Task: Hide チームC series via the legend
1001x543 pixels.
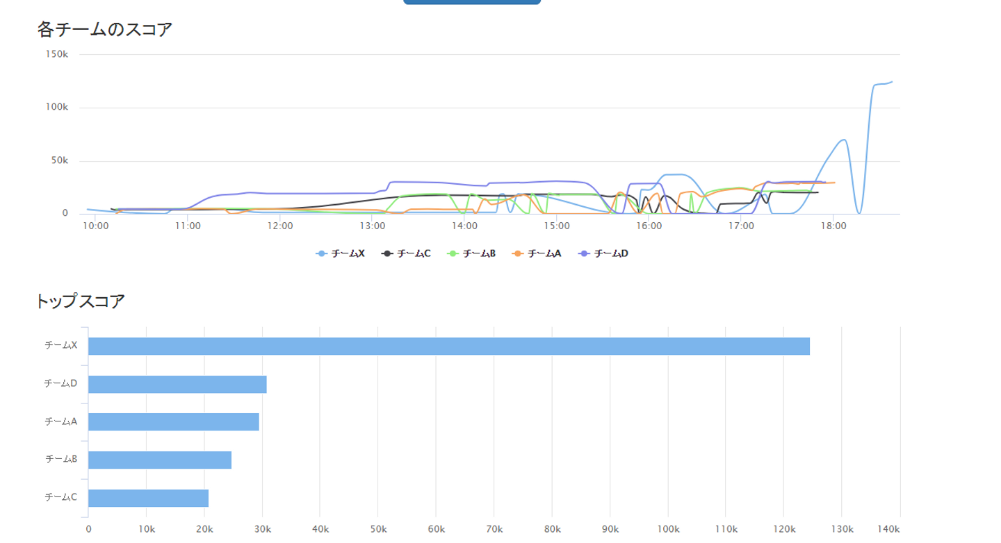Action: click(407, 254)
